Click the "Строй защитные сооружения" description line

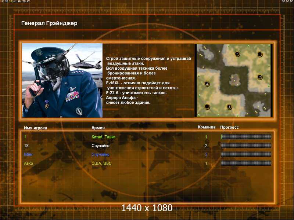click(148, 59)
